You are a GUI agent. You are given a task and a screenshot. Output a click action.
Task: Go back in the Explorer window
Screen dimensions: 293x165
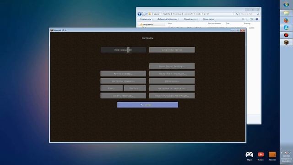139,14
